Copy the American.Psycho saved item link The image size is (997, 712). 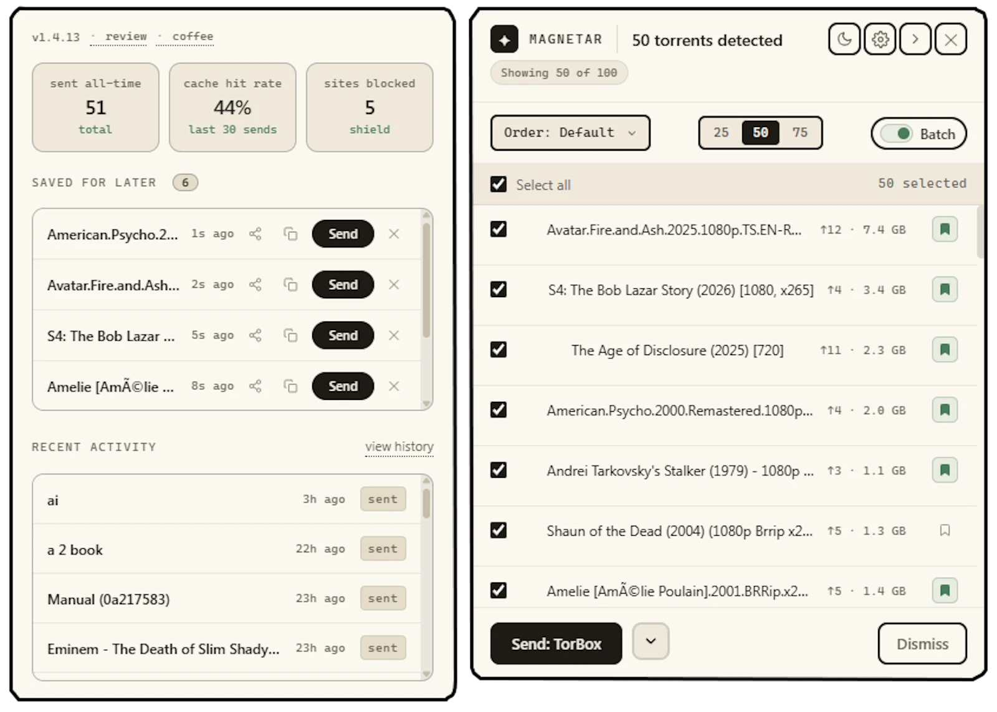coord(290,234)
